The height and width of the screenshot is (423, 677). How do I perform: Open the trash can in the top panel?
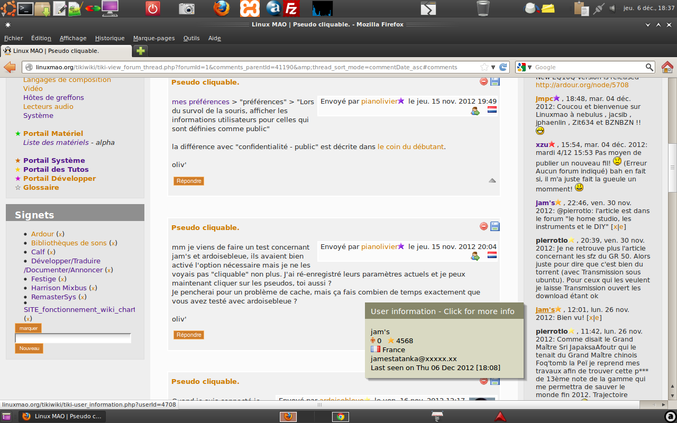(483, 8)
